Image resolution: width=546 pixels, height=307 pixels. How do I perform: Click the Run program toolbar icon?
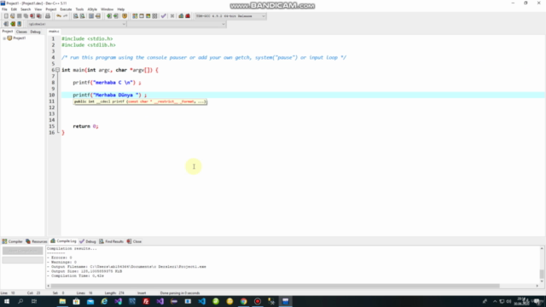point(142,16)
